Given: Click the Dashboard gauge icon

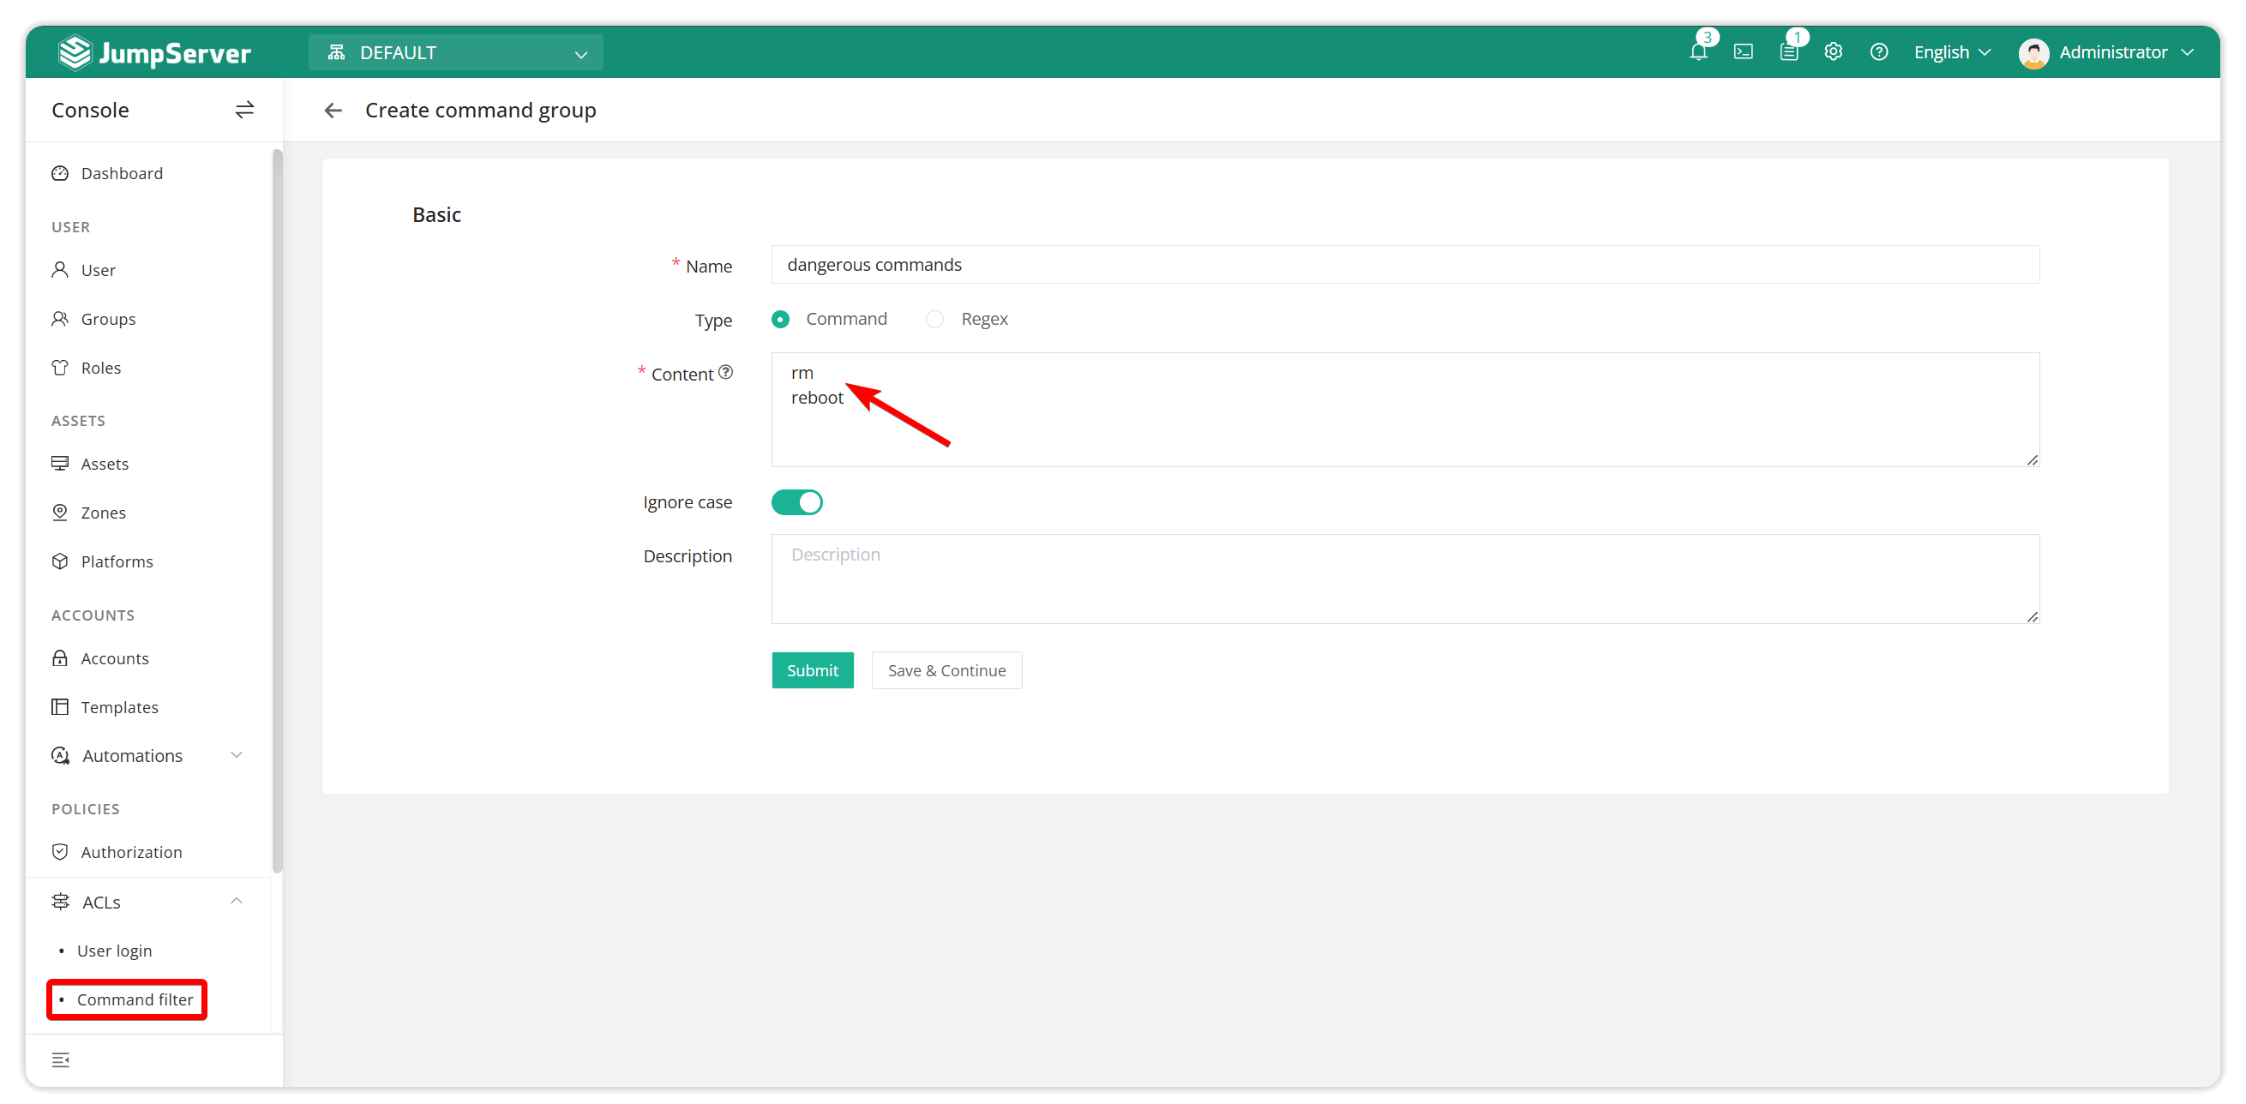Looking at the screenshot, I should point(60,173).
